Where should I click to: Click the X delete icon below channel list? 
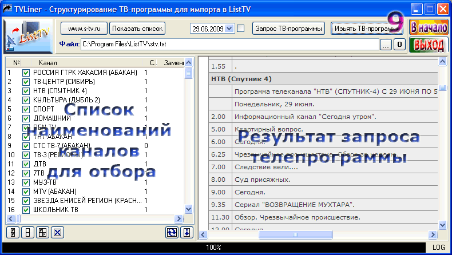click(x=57, y=232)
